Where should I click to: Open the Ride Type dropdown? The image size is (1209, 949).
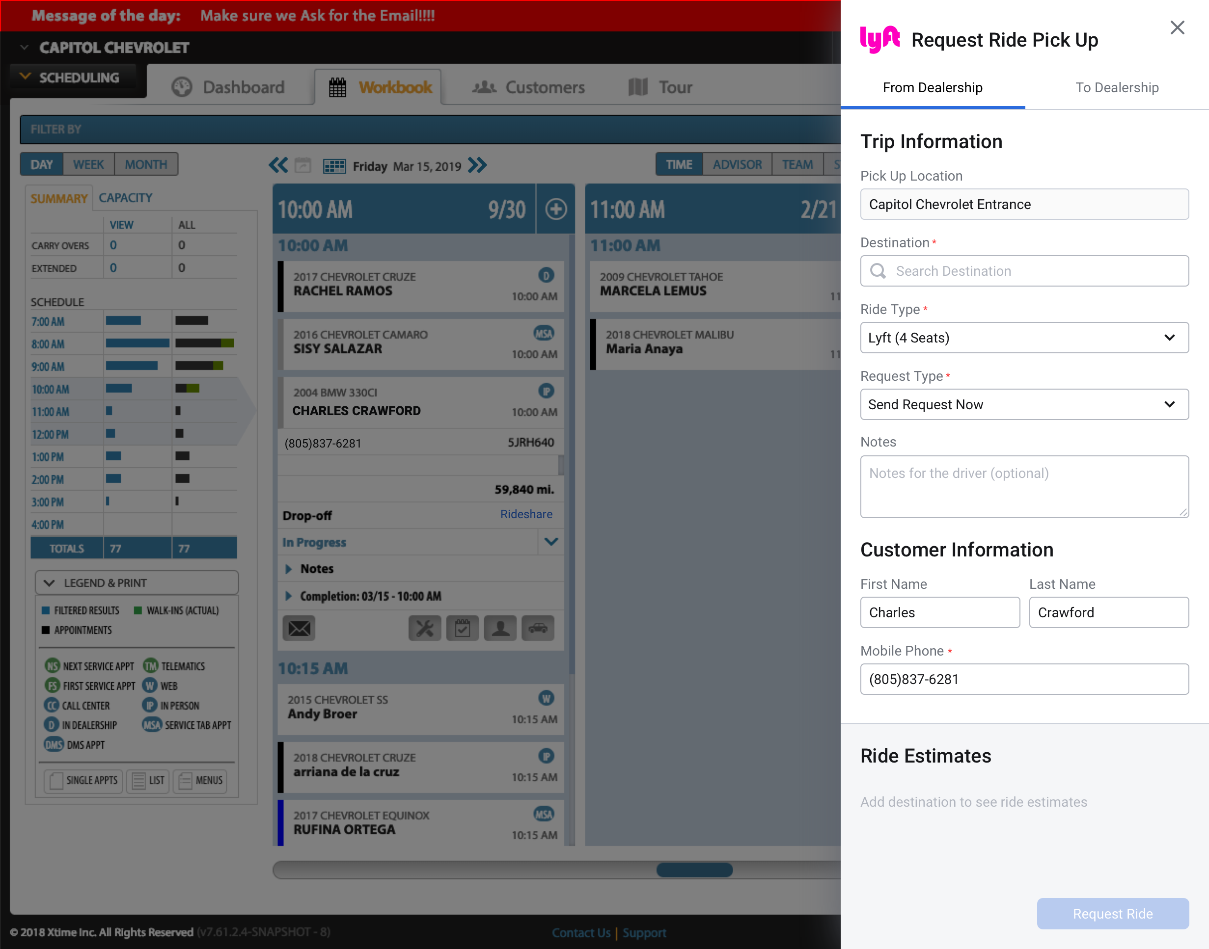coord(1024,338)
